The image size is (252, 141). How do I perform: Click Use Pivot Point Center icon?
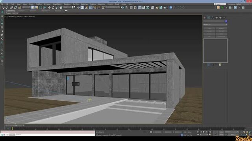coord(74,7)
